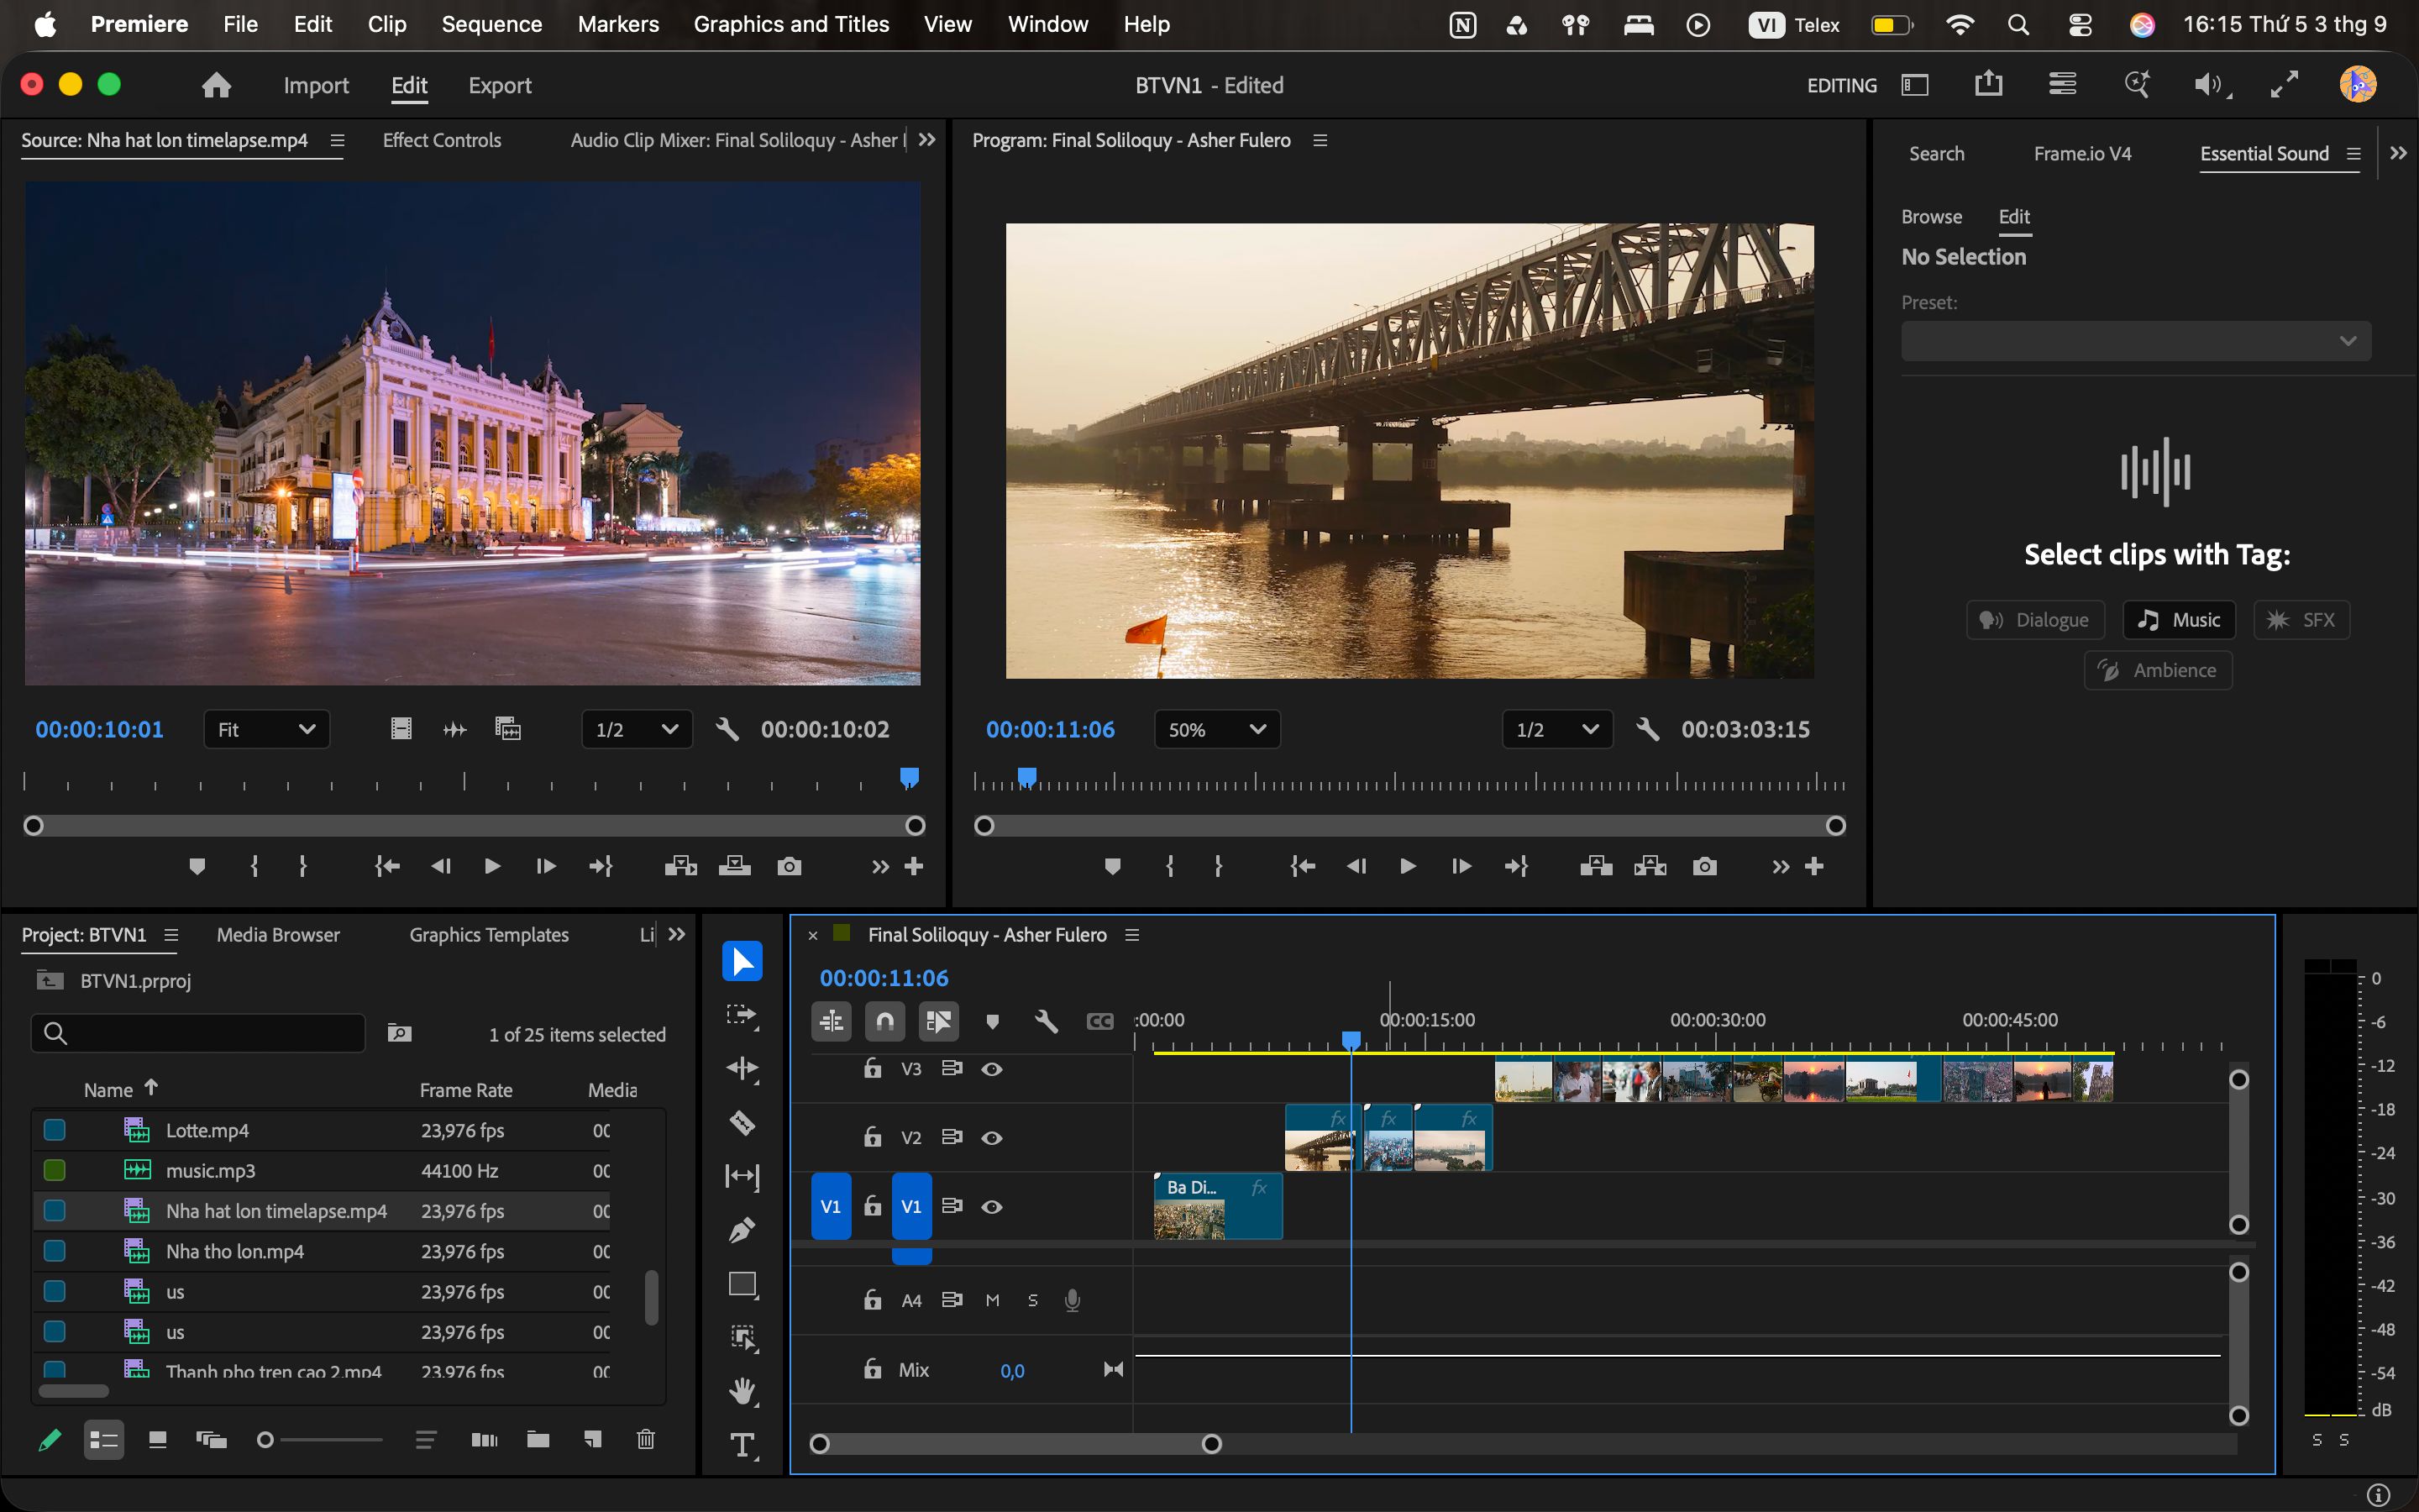Click the Ambience tag button
Screen dimensions: 2419x1512
click(x=2158, y=670)
